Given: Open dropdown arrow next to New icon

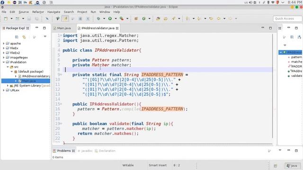Looking at the screenshot, I should click(x=11, y=18).
